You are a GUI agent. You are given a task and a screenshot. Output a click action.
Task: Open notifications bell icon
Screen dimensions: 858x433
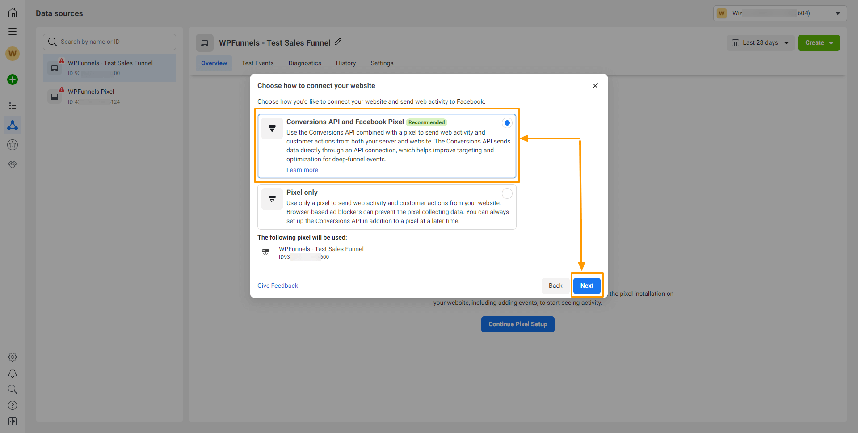click(x=13, y=373)
